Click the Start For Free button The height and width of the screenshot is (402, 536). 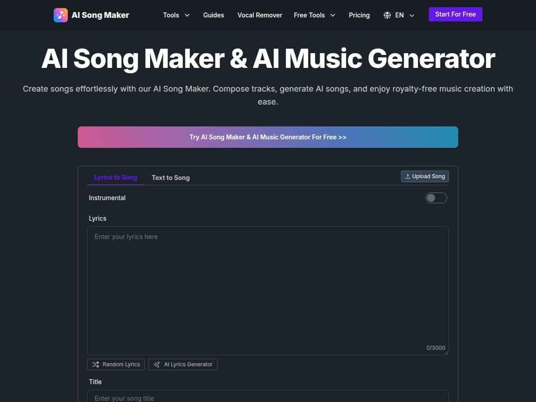coord(455,14)
